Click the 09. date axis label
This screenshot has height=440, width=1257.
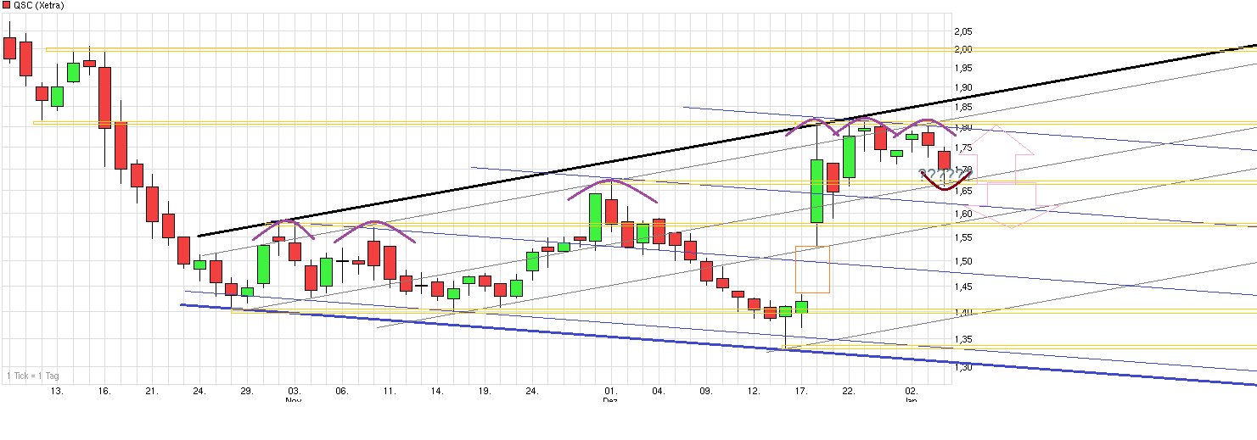[x=705, y=392]
